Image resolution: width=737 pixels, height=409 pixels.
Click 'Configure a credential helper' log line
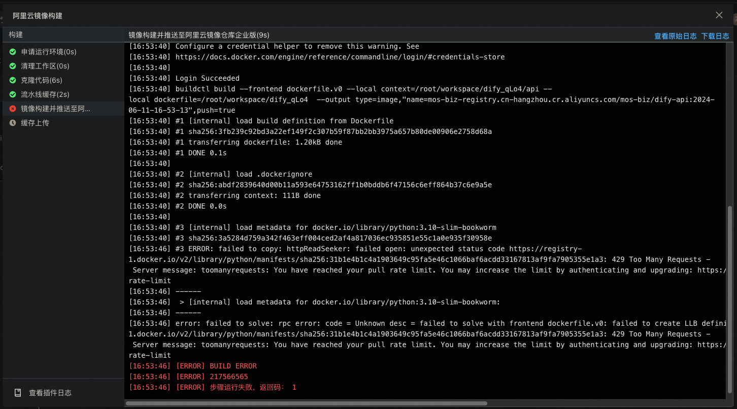pyautogui.click(x=274, y=46)
